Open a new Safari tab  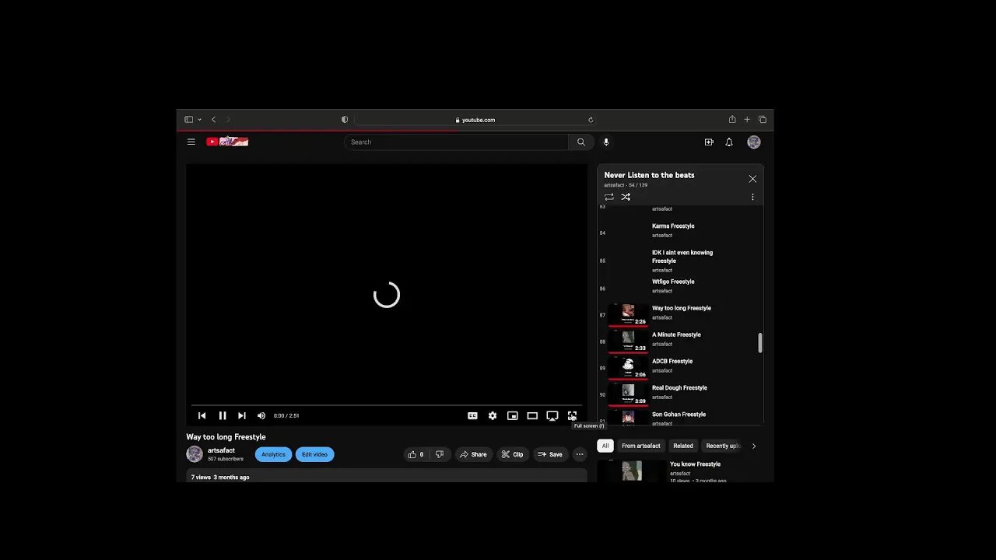point(747,120)
